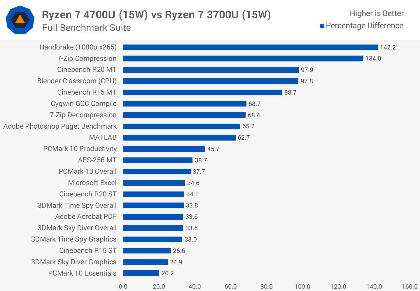
Task: Click the MATLAB label
Action: click(103, 137)
